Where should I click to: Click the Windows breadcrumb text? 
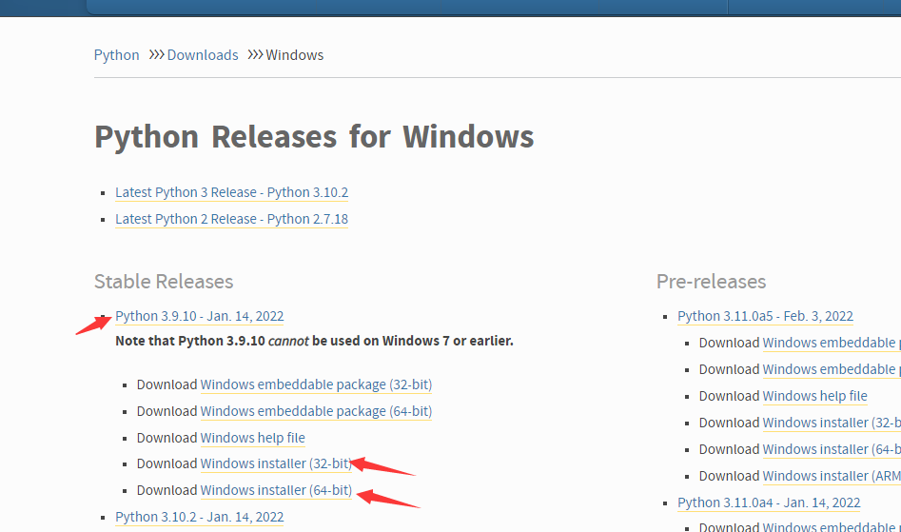tap(295, 55)
